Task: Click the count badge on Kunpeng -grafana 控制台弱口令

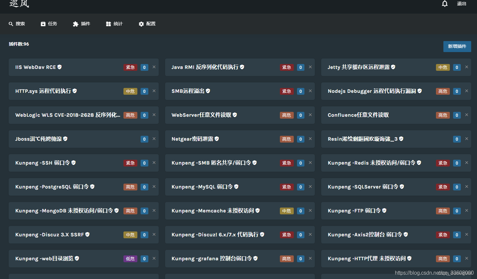Action: (x=301, y=259)
